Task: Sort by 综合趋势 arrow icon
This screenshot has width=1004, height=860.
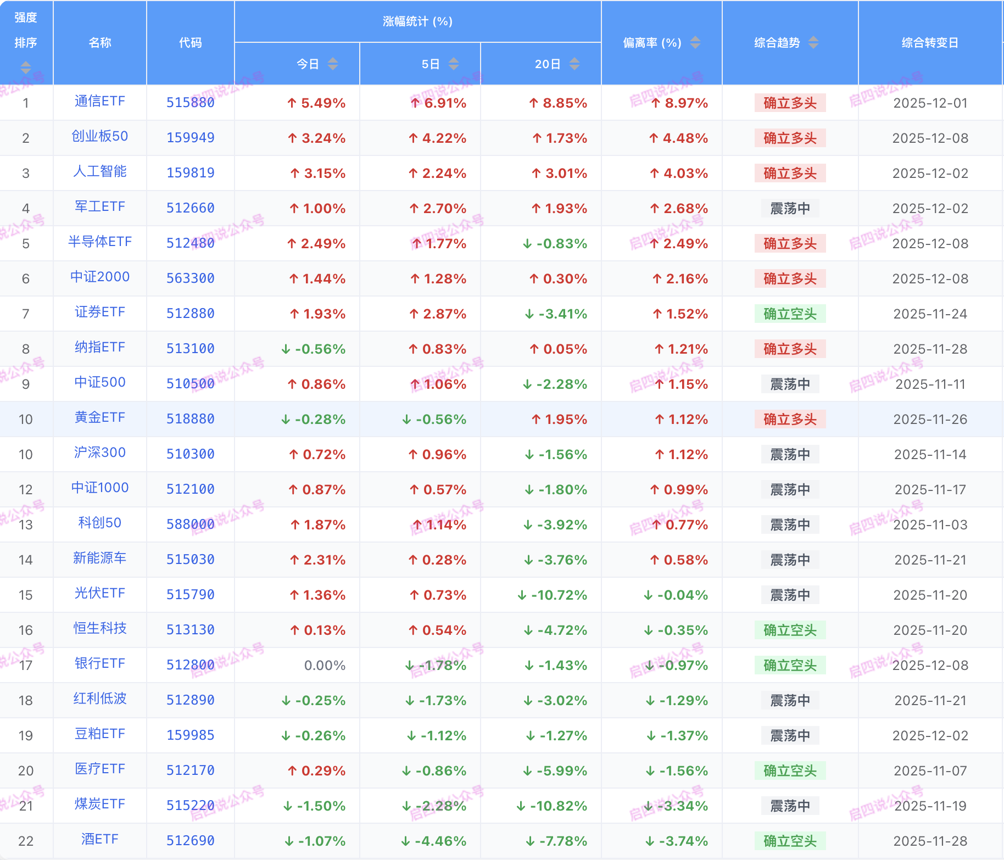Action: pyautogui.click(x=813, y=43)
